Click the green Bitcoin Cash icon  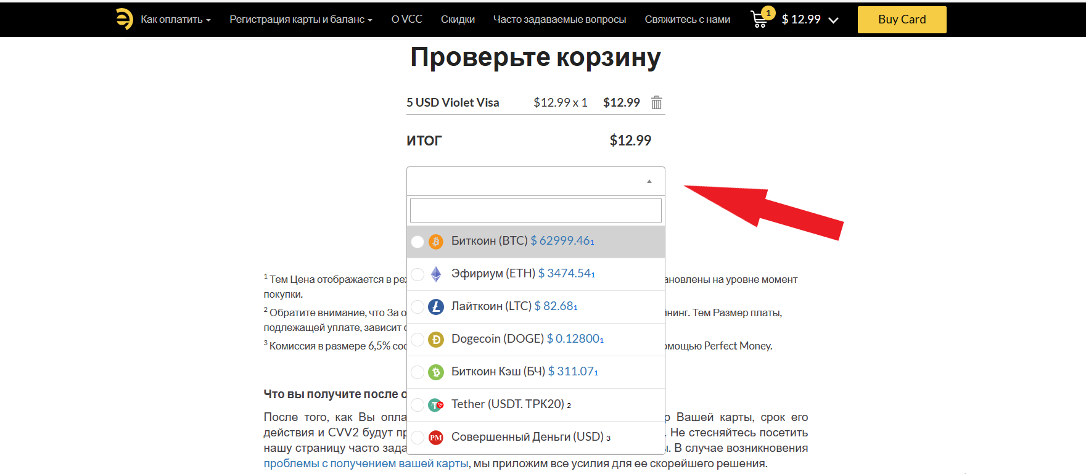(x=436, y=372)
